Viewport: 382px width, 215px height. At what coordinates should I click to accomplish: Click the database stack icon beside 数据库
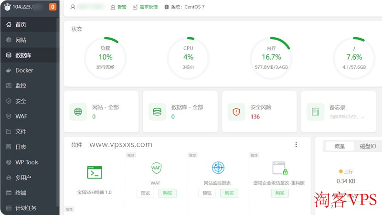tap(9, 55)
